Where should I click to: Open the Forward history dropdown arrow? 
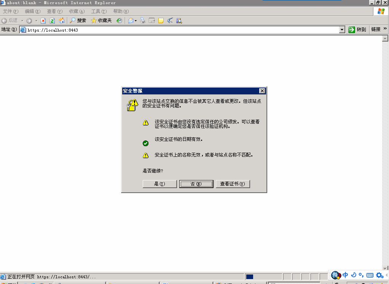coord(36,21)
